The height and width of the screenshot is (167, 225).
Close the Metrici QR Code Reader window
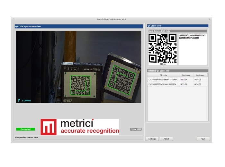[209, 19]
